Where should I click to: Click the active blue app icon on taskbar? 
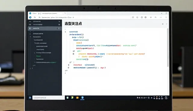click(82, 98)
